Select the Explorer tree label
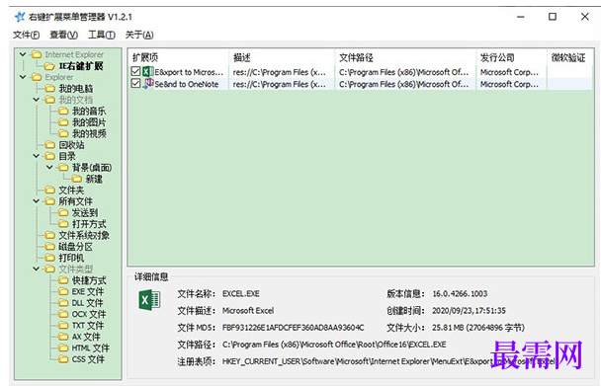The height and width of the screenshot is (386, 601). point(58,77)
